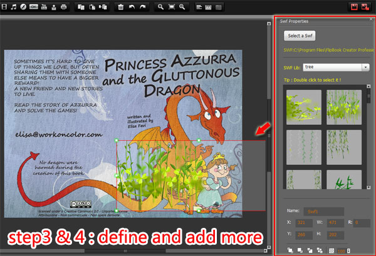Click the X position field 321
376x256 pixels.
pyautogui.click(x=304, y=223)
